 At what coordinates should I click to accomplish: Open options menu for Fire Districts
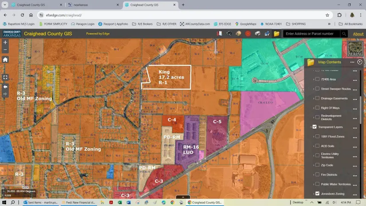355,175
